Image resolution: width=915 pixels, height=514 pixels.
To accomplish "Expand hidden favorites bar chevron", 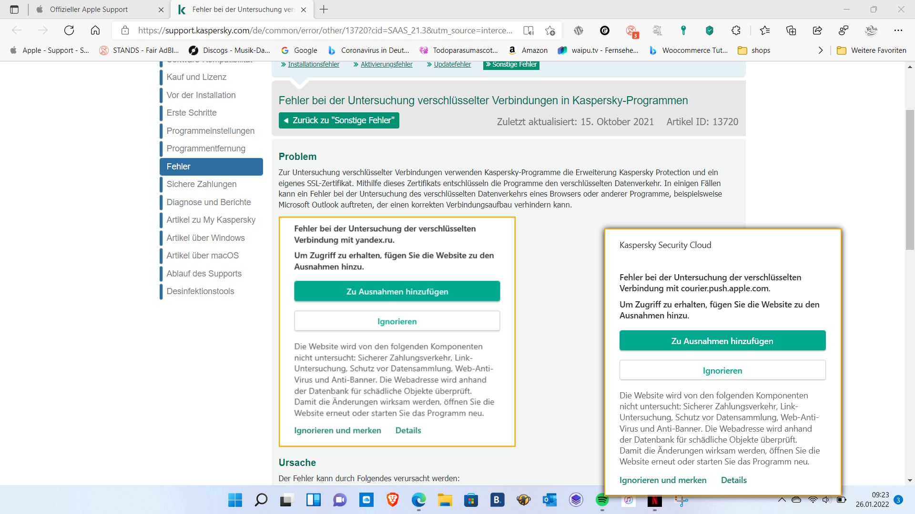I will [820, 50].
